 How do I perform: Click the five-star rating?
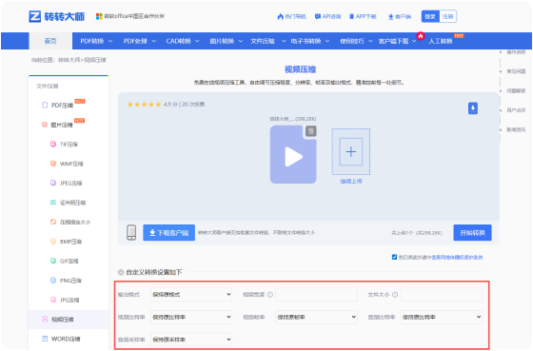click(144, 105)
